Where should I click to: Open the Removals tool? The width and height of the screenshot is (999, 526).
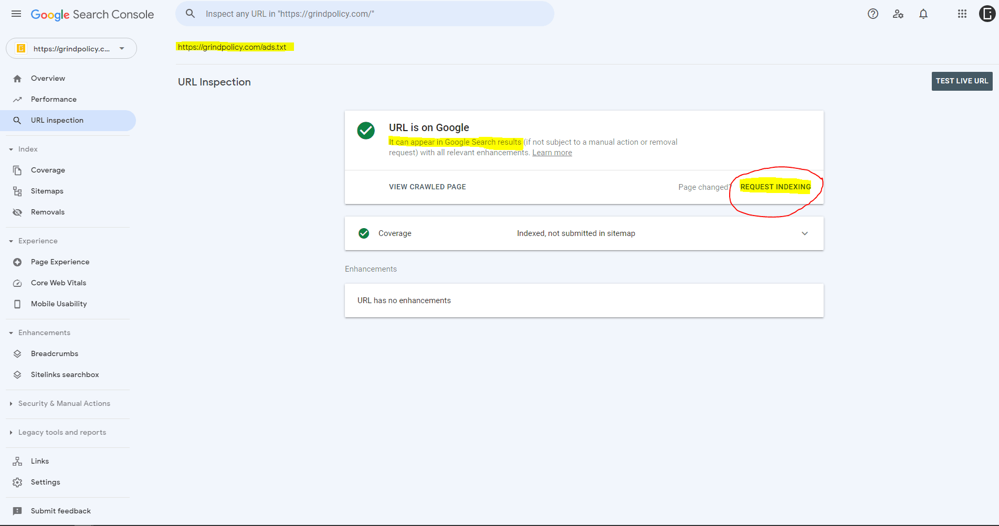click(x=48, y=212)
